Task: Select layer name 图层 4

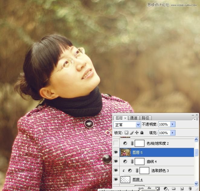Action: click(x=137, y=179)
